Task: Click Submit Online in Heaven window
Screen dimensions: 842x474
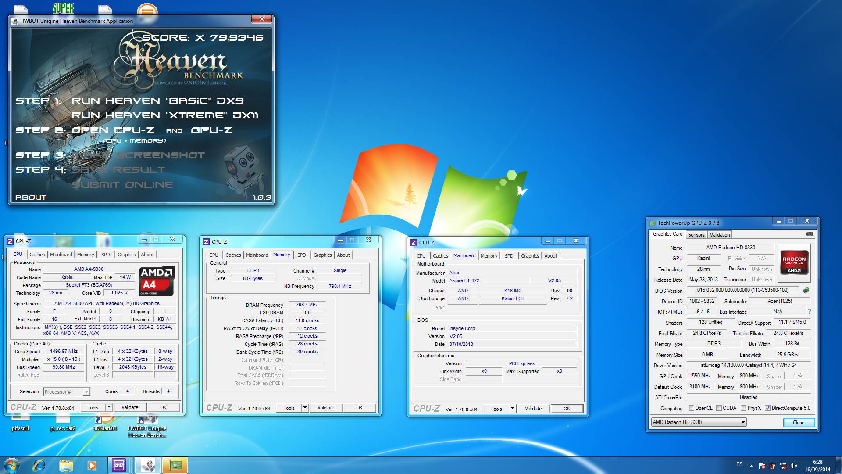Action: pyautogui.click(x=122, y=185)
